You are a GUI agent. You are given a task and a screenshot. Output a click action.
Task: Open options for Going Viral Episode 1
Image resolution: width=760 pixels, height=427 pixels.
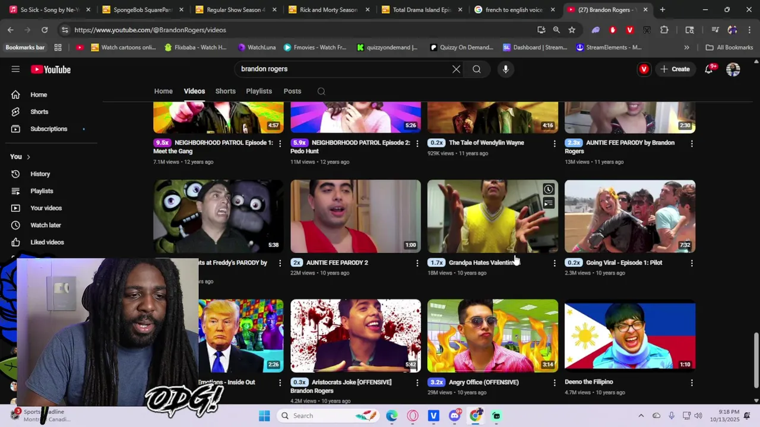(692, 263)
